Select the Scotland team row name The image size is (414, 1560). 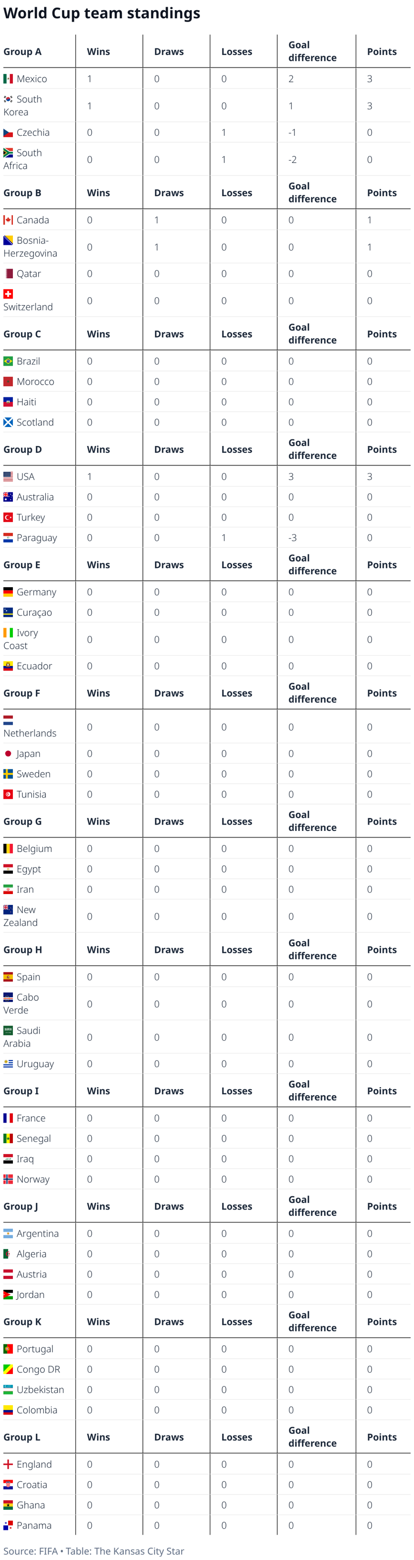click(29, 422)
